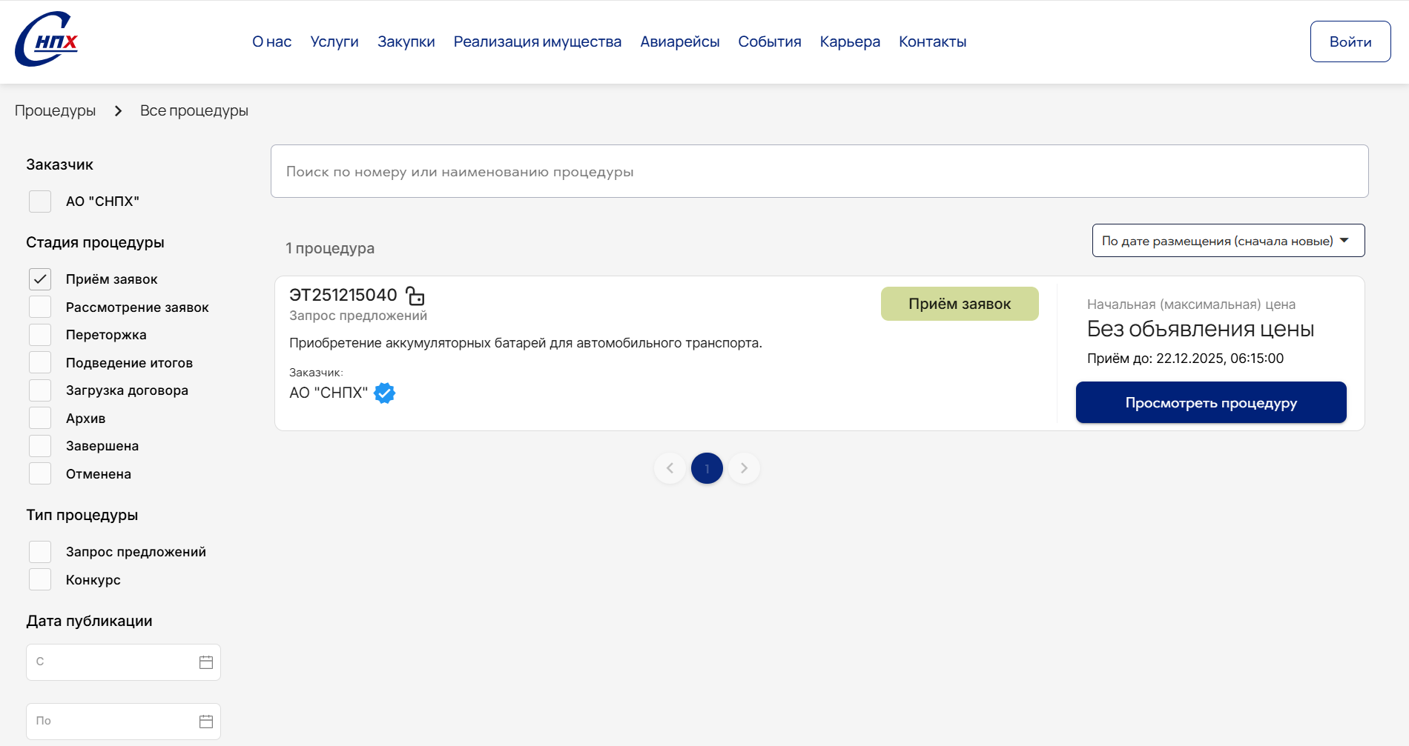Click the green Приём заявок status badge
Image resolution: width=1409 pixels, height=746 pixels.
(960, 304)
